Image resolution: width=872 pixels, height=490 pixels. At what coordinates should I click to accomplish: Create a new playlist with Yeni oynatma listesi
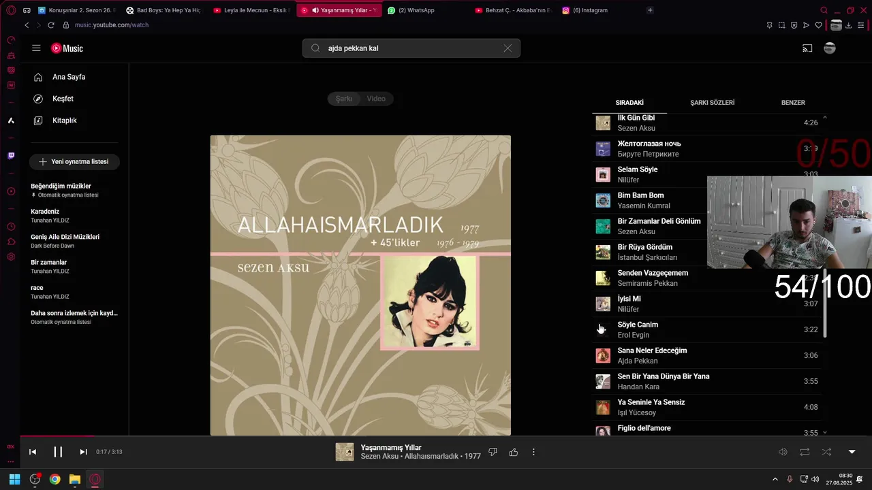(x=74, y=162)
